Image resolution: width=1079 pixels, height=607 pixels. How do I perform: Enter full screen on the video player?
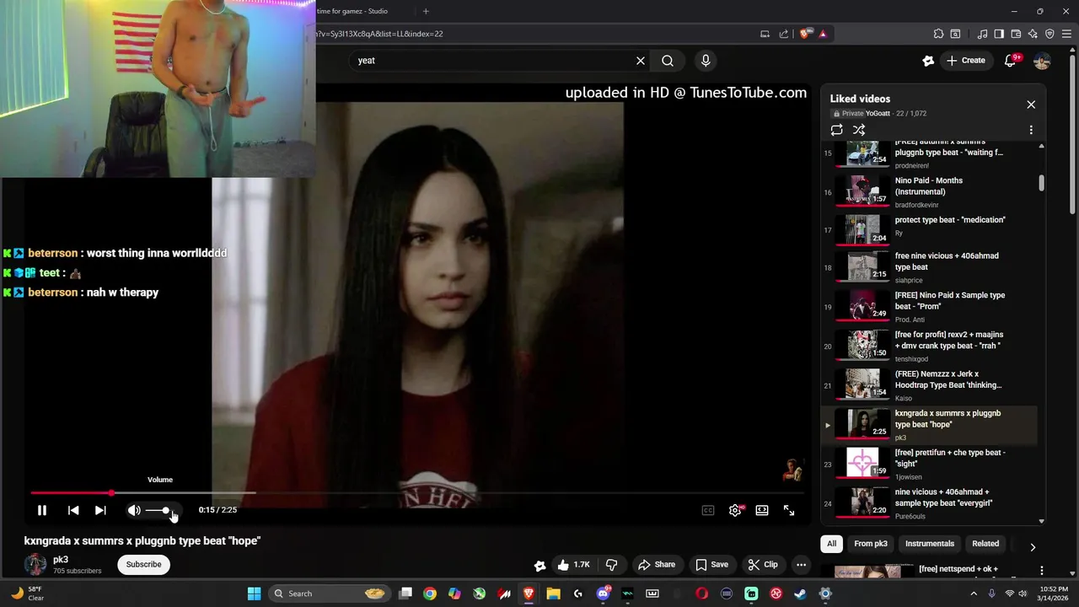tap(789, 510)
